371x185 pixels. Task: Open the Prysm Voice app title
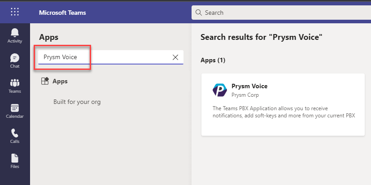tap(249, 86)
